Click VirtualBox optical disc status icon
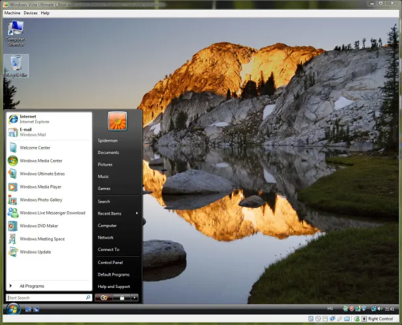The width and height of the screenshot is (402, 325). [x=318, y=319]
